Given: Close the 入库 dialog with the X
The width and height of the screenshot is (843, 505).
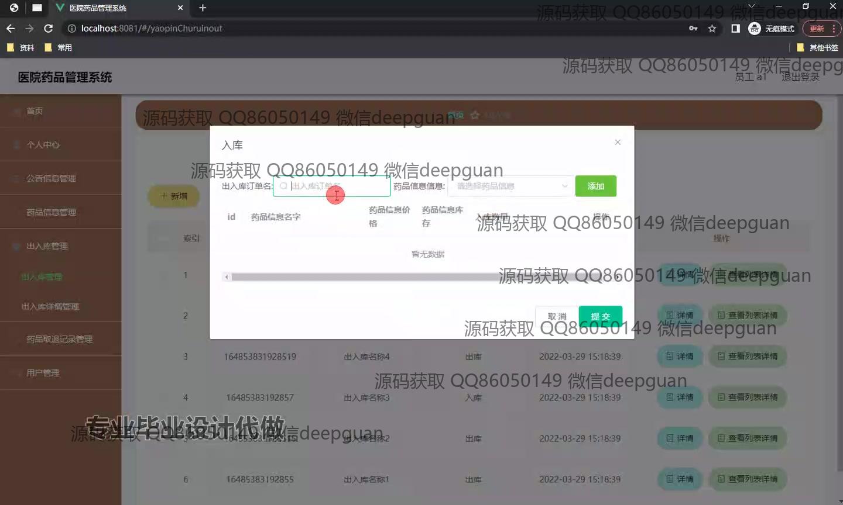Looking at the screenshot, I should pos(618,142).
